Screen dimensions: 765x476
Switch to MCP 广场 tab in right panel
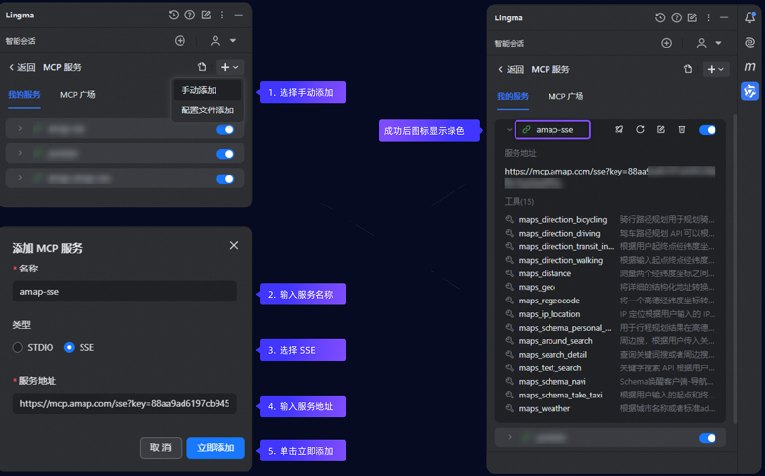tap(565, 96)
